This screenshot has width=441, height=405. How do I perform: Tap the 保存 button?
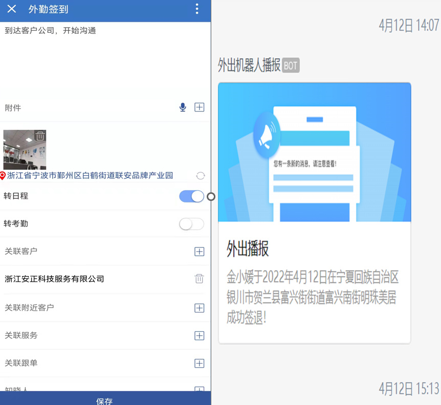[x=105, y=399]
